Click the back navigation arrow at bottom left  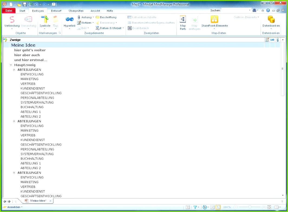5,201
